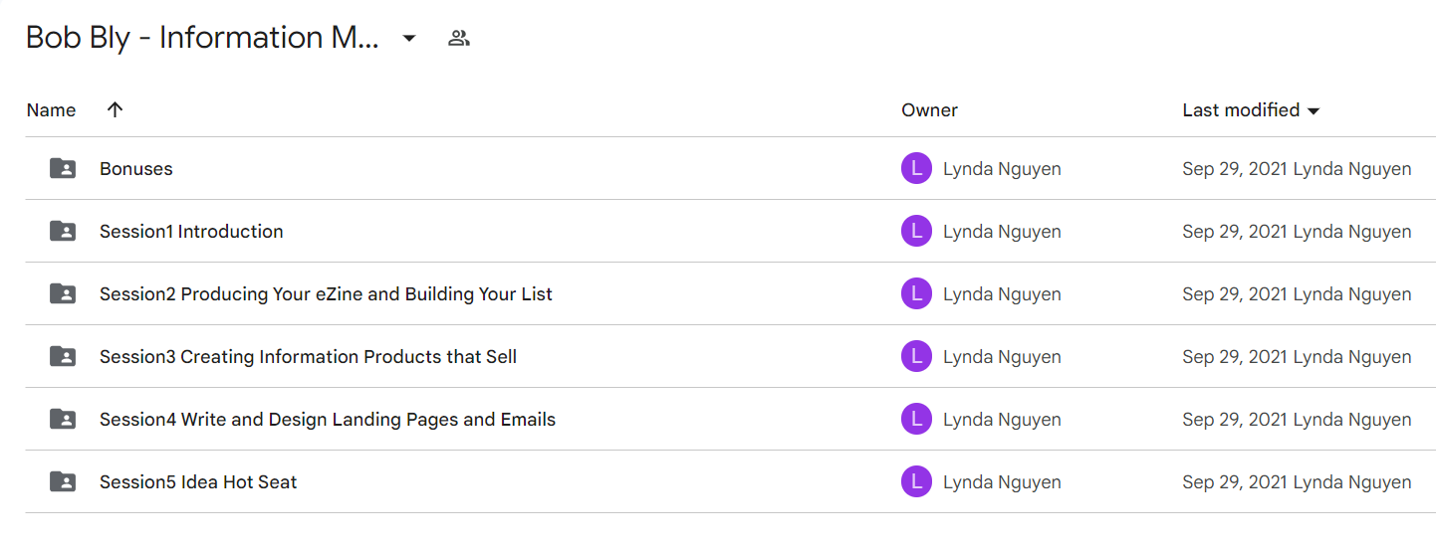The height and width of the screenshot is (552, 1436).
Task: Click Lynda Nguyen avatar in Bonuses row
Action: (916, 168)
